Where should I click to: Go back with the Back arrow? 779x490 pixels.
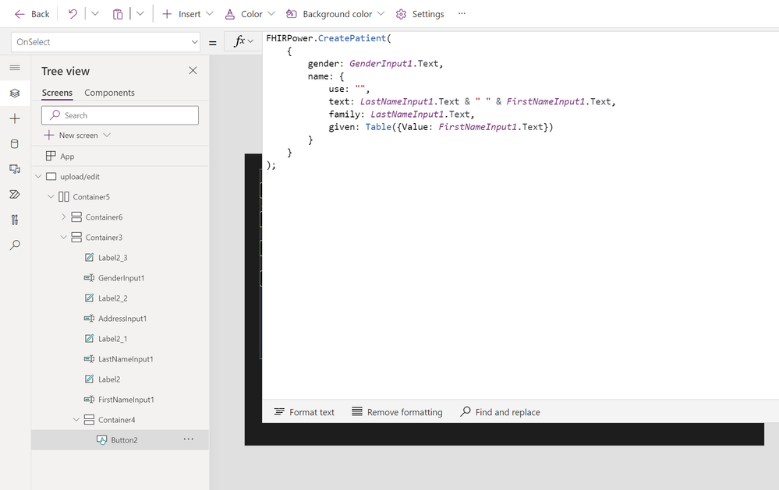point(32,14)
